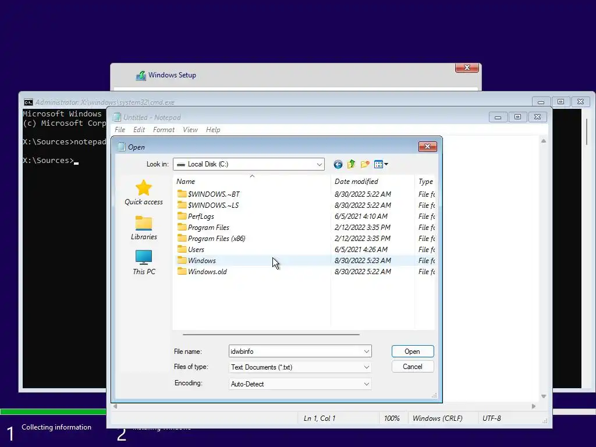Screen dimensions: 596x447
Task: Click the Open dialog resize grip corner
Action: [x=434, y=396]
